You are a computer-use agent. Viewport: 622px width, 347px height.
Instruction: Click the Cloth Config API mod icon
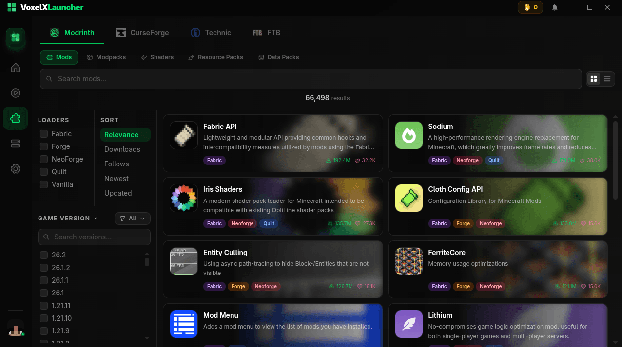coord(409,198)
